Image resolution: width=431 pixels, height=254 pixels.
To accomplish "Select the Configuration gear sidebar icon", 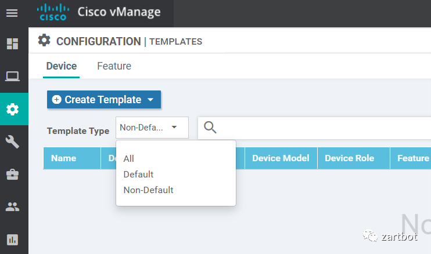I will pyautogui.click(x=12, y=109).
